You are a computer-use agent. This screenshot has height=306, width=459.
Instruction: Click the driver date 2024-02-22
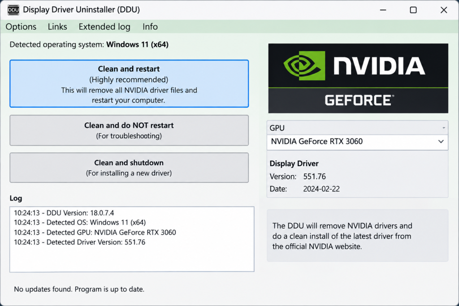(321, 189)
